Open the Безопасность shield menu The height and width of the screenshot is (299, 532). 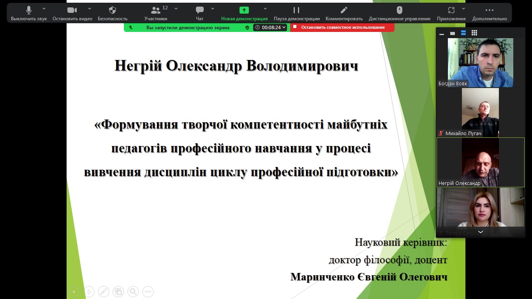(x=113, y=13)
